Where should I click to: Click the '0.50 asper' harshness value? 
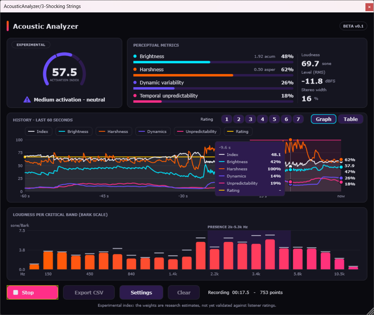click(x=264, y=69)
